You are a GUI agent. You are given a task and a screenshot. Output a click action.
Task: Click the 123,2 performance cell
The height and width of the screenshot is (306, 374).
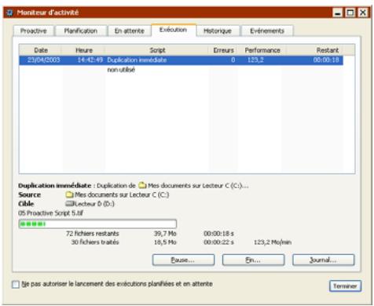click(x=255, y=60)
